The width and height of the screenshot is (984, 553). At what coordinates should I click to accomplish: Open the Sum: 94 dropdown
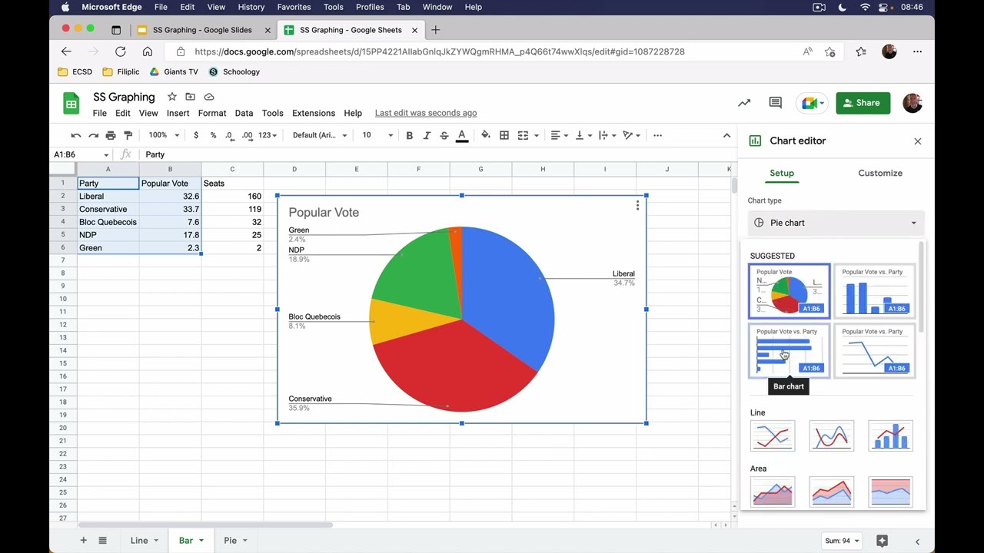coord(842,541)
